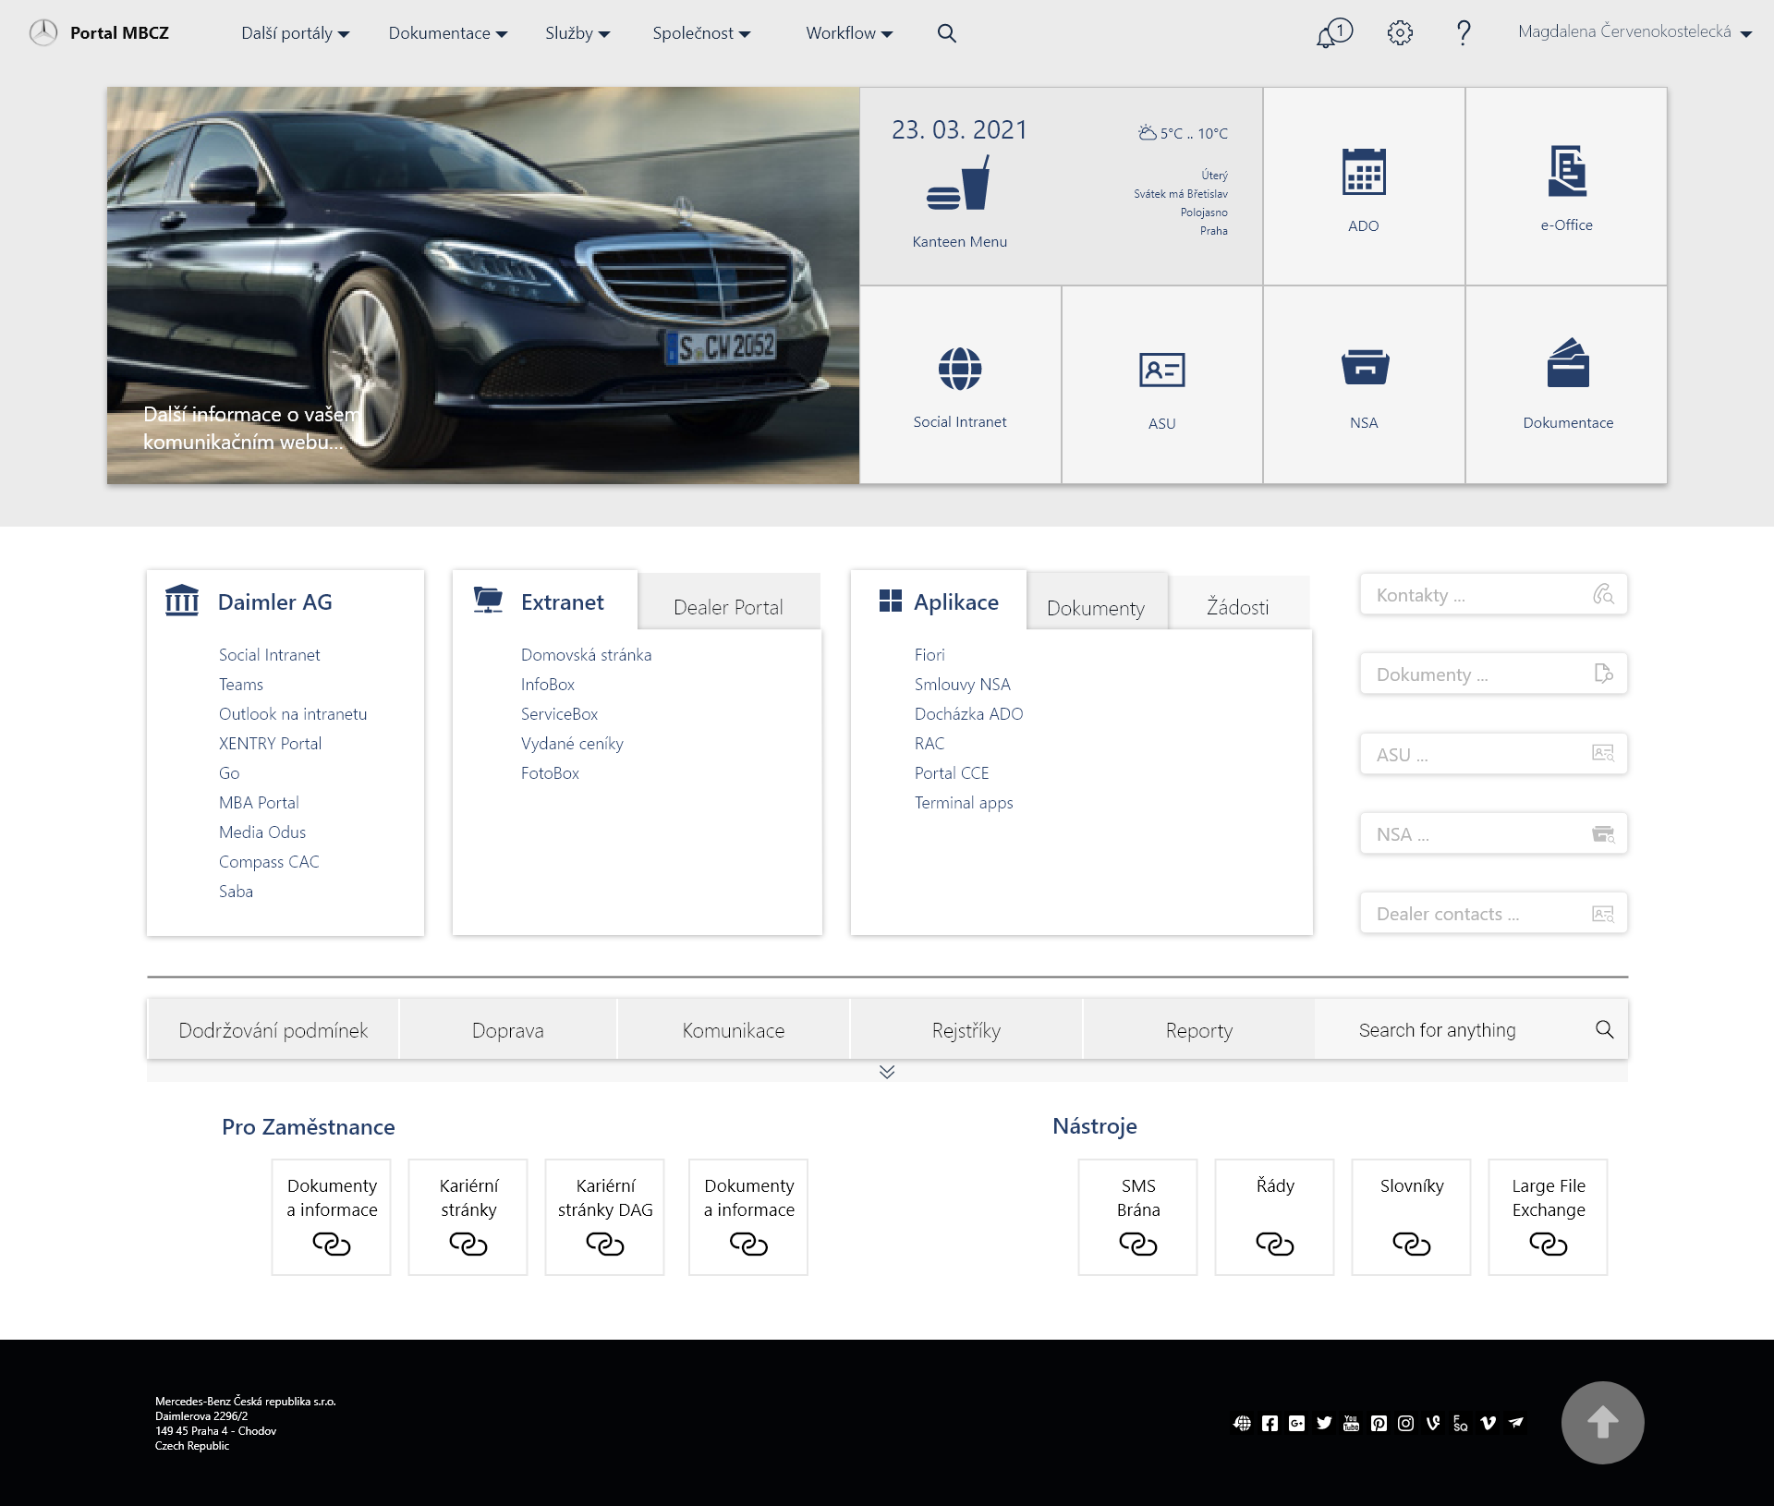The width and height of the screenshot is (1774, 1506).
Task: Click the search magnifier in the top bar
Action: [x=947, y=32]
